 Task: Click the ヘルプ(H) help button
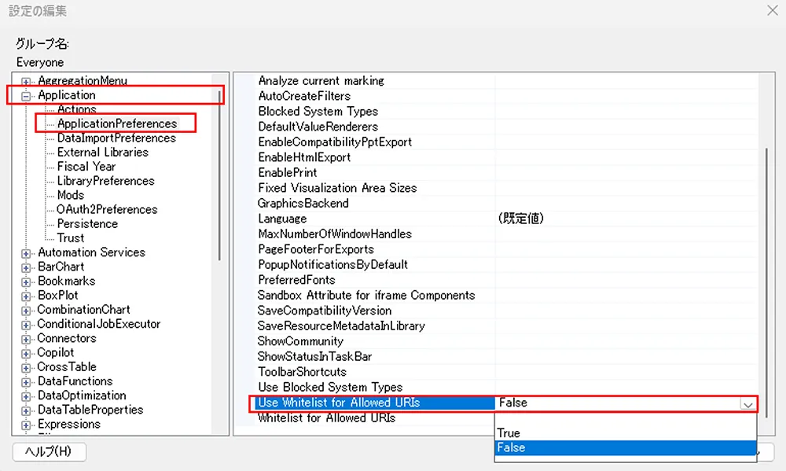[49, 451]
